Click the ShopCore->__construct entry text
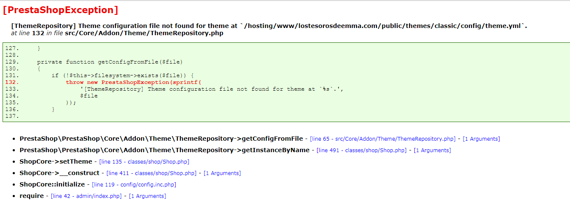Image resolution: width=570 pixels, height=217 pixels. click(x=59, y=173)
